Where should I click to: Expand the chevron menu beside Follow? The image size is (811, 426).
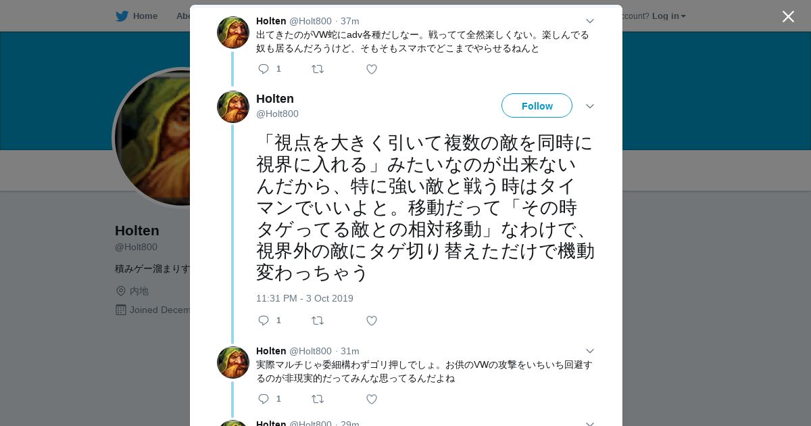tap(589, 106)
